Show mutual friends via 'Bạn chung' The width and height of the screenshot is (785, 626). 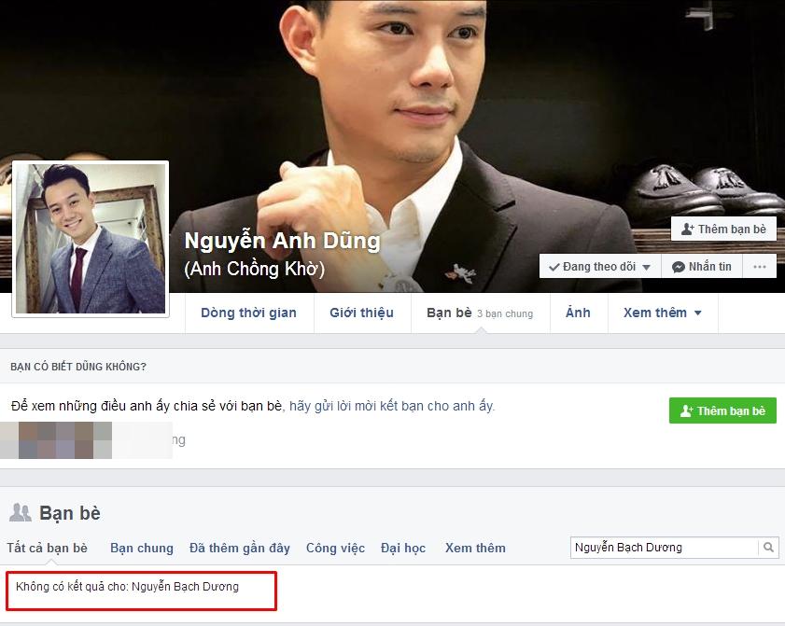(x=142, y=548)
